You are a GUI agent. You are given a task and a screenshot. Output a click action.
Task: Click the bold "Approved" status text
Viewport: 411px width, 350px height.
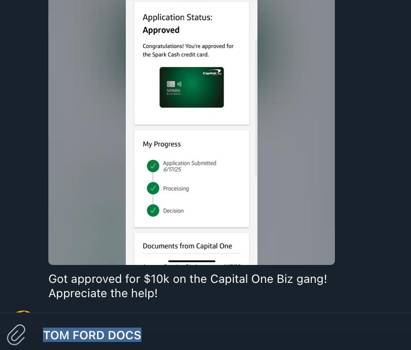(161, 30)
